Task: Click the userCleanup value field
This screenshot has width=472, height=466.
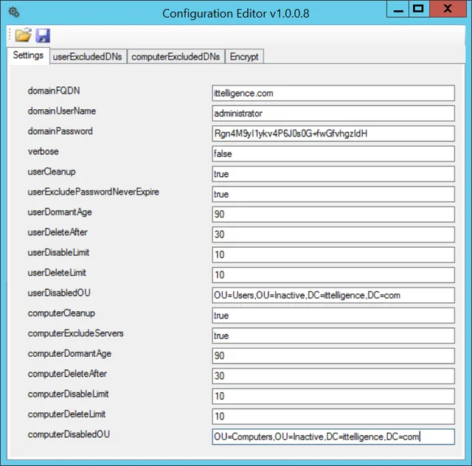Action: [x=333, y=174]
